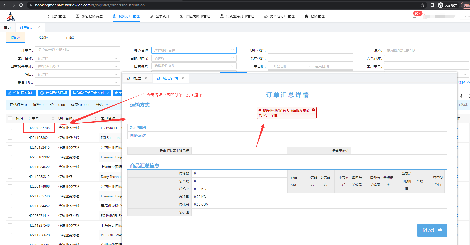Click the 修改订单 button
This screenshot has height=245, width=470.
(x=432, y=230)
